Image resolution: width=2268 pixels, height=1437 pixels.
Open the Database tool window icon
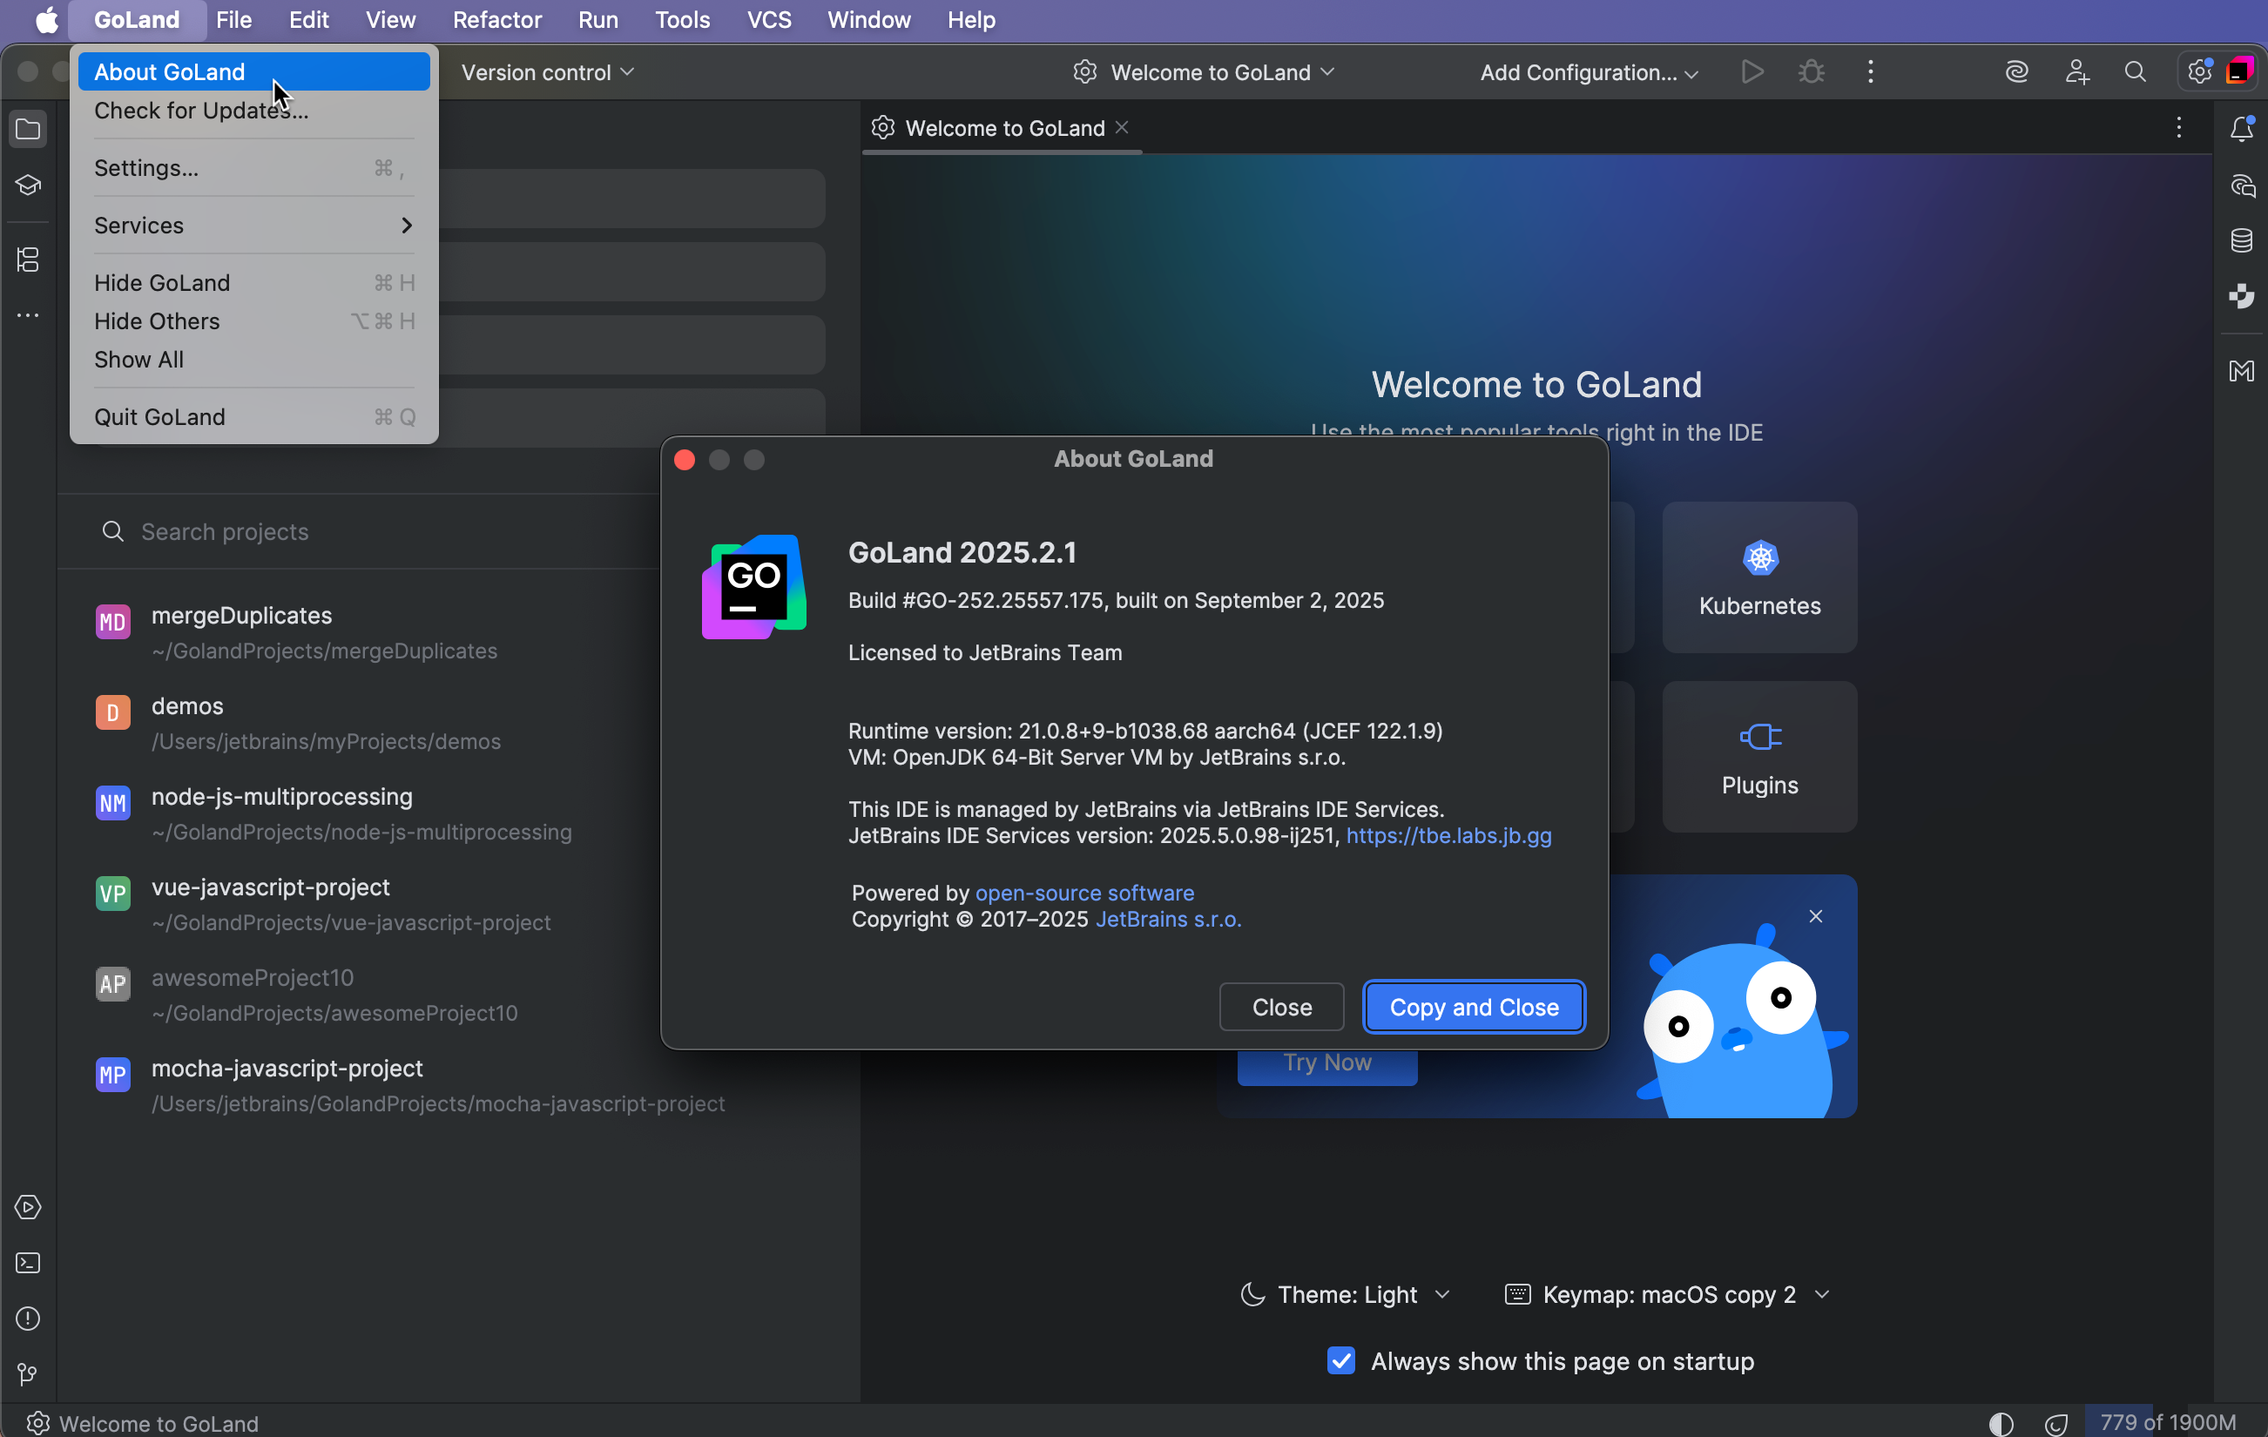pos(2241,240)
